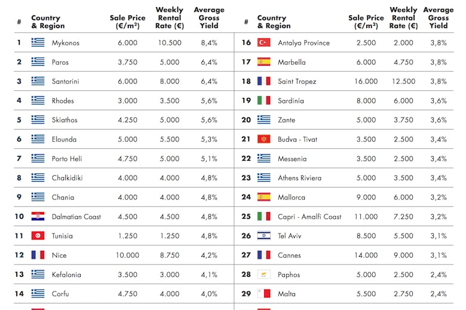Click Saint Tropez's 16.000 sale price
The image size is (466, 310).
coord(366,81)
